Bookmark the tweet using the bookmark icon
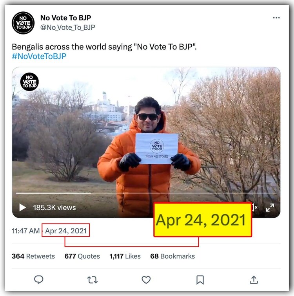Viewport: 294px width, 296px height. pyautogui.click(x=200, y=280)
